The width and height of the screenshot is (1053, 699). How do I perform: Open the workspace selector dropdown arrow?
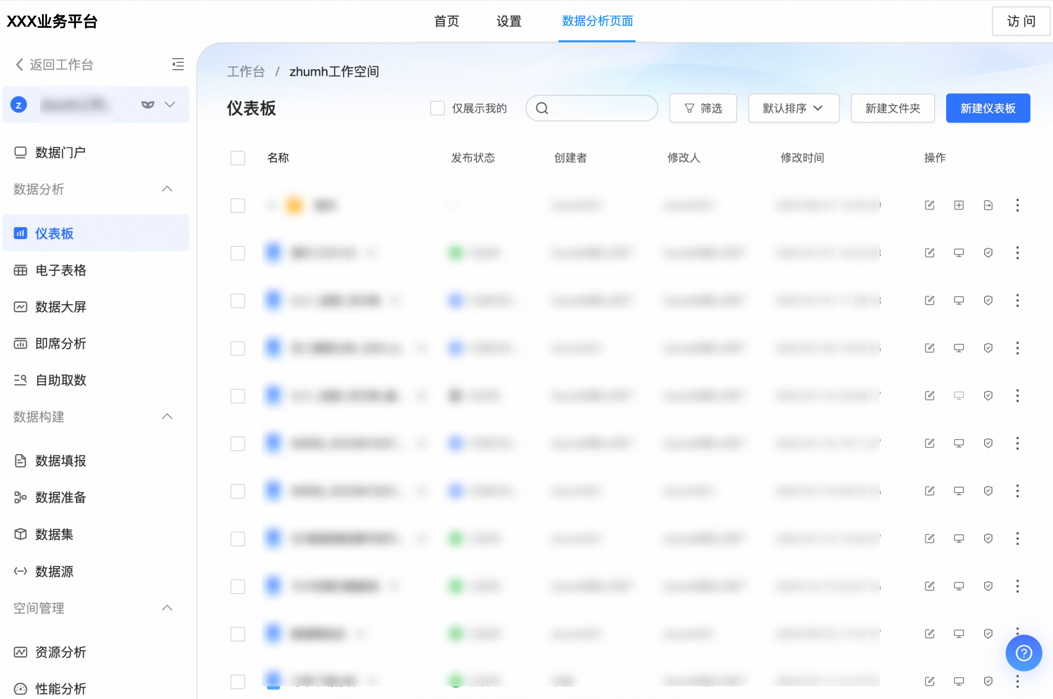tap(170, 105)
